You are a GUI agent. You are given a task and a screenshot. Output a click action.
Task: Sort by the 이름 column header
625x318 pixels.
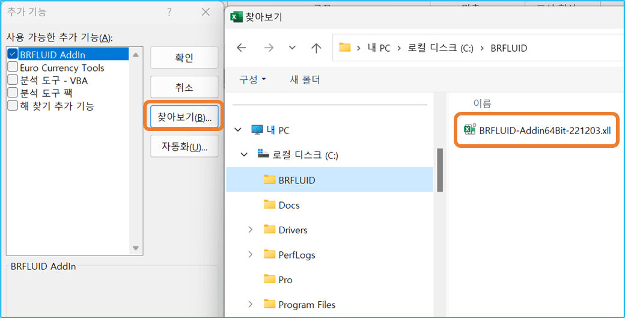482,105
